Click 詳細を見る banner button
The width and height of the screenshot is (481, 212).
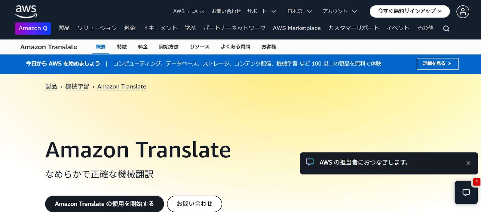point(437,64)
